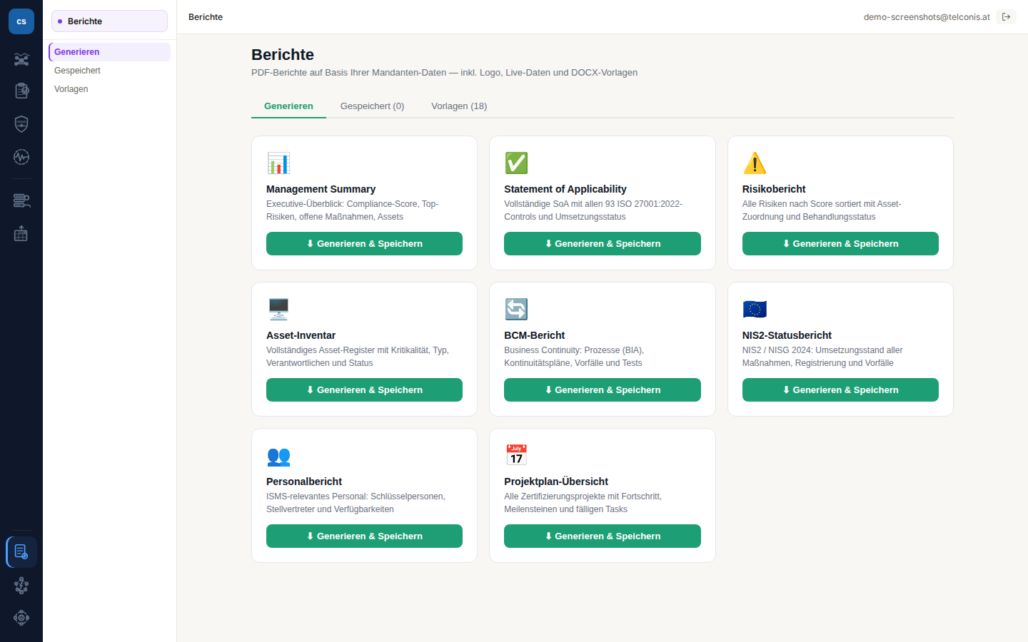This screenshot has width=1028, height=642.
Task: Select Vorlagen in the side menu
Action: (x=71, y=89)
